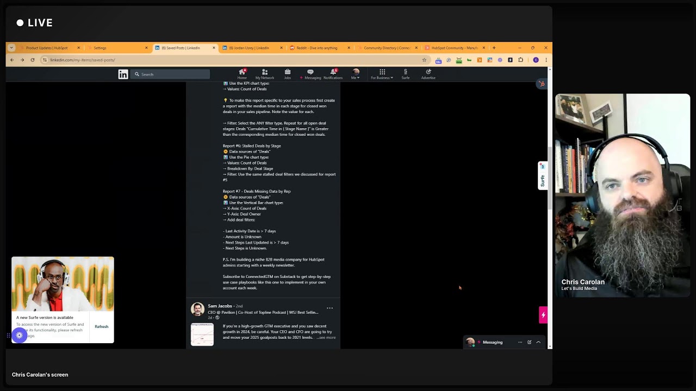The image size is (696, 391).
Task: Open the orange HubSpot extension icon
Action: (x=479, y=60)
